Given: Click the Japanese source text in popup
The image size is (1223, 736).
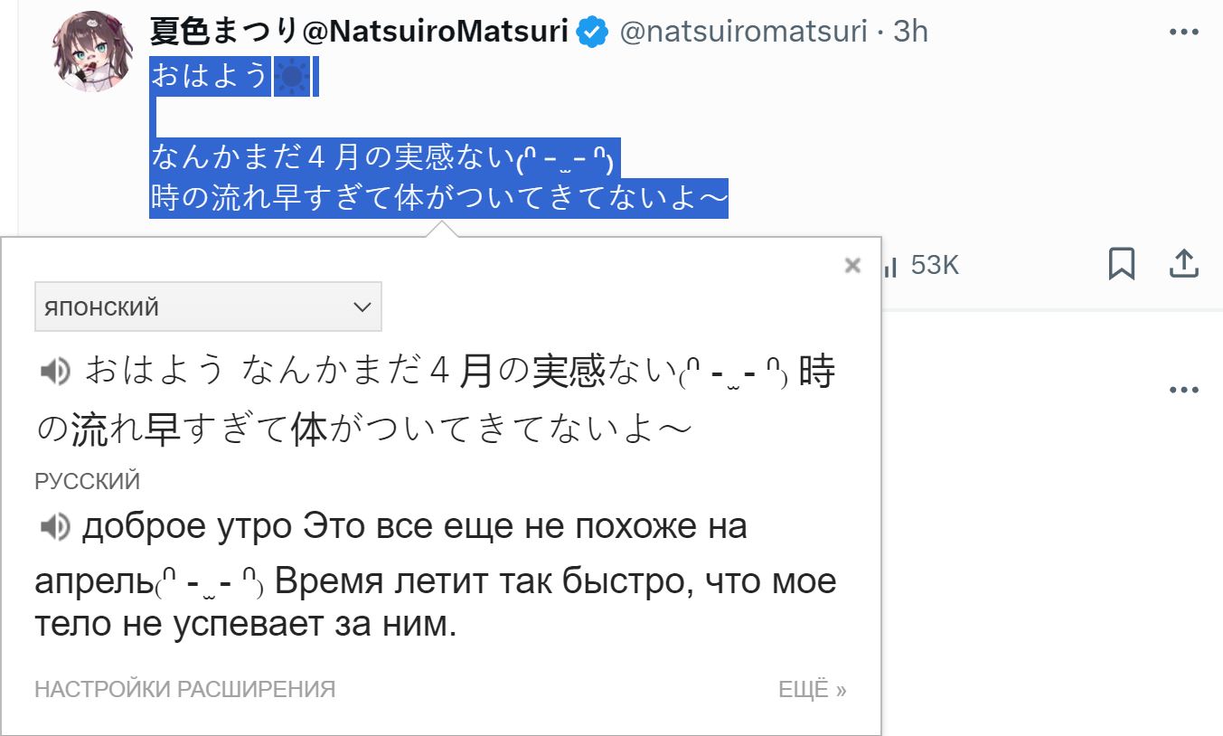Looking at the screenshot, I should [436, 401].
